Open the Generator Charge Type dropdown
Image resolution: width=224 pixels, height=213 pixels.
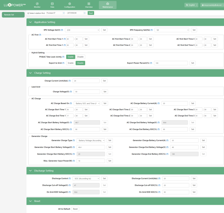pos(91,140)
